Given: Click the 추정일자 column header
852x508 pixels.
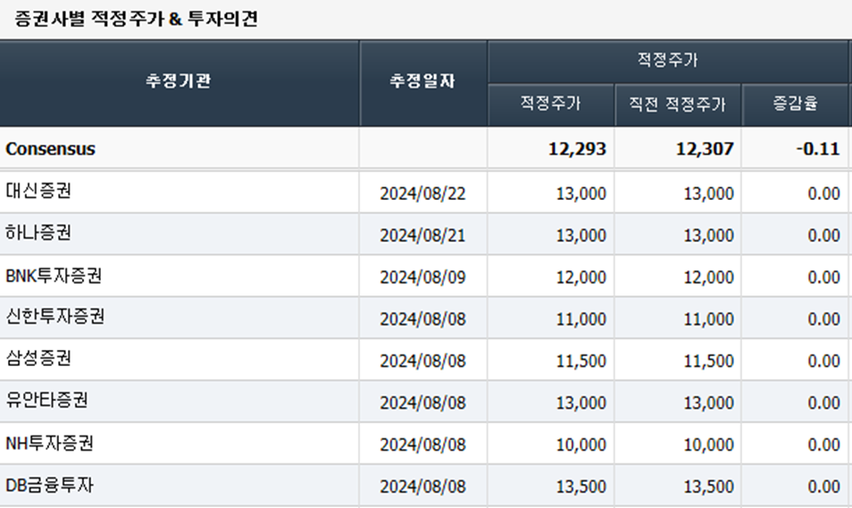Looking at the screenshot, I should tap(422, 81).
